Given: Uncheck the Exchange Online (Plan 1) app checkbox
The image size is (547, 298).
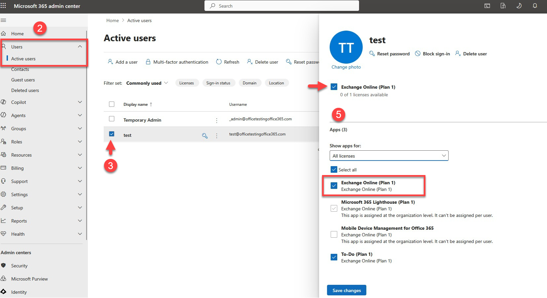Looking at the screenshot, I should [334, 186].
